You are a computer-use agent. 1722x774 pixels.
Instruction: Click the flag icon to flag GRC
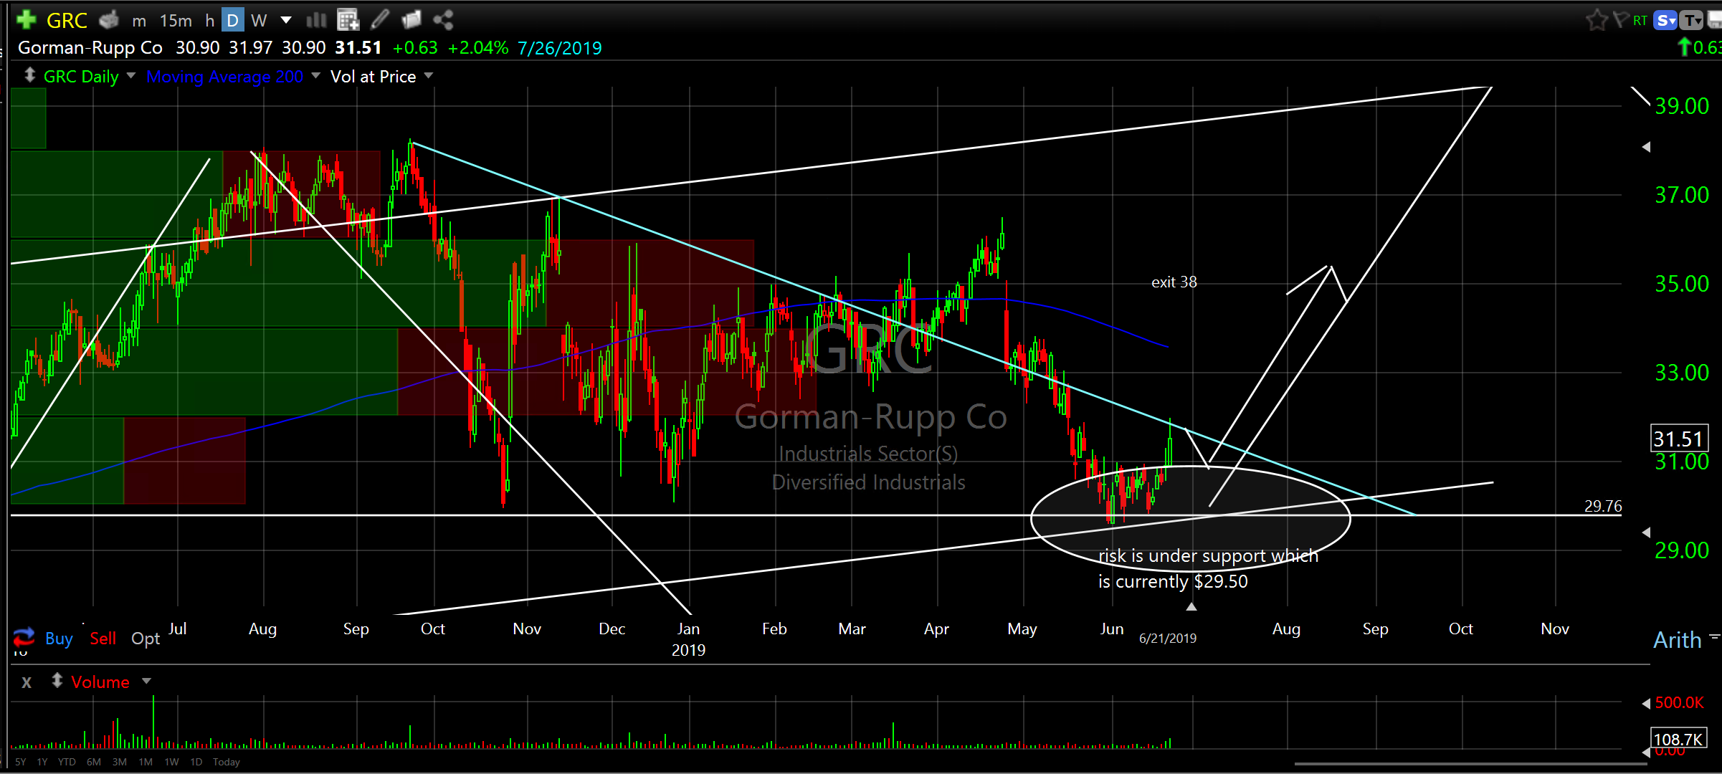point(1620,19)
